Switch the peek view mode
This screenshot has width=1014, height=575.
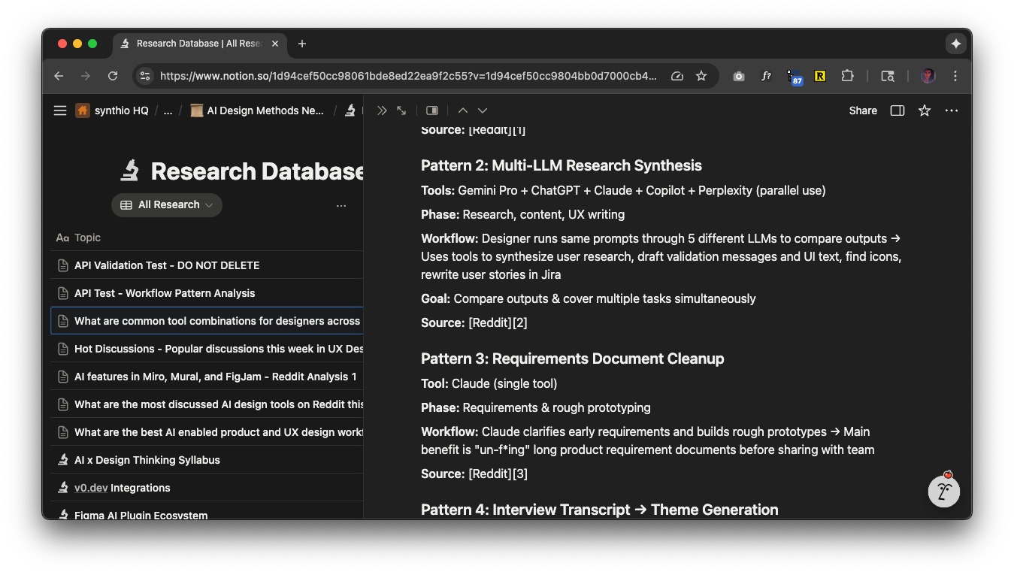432,110
